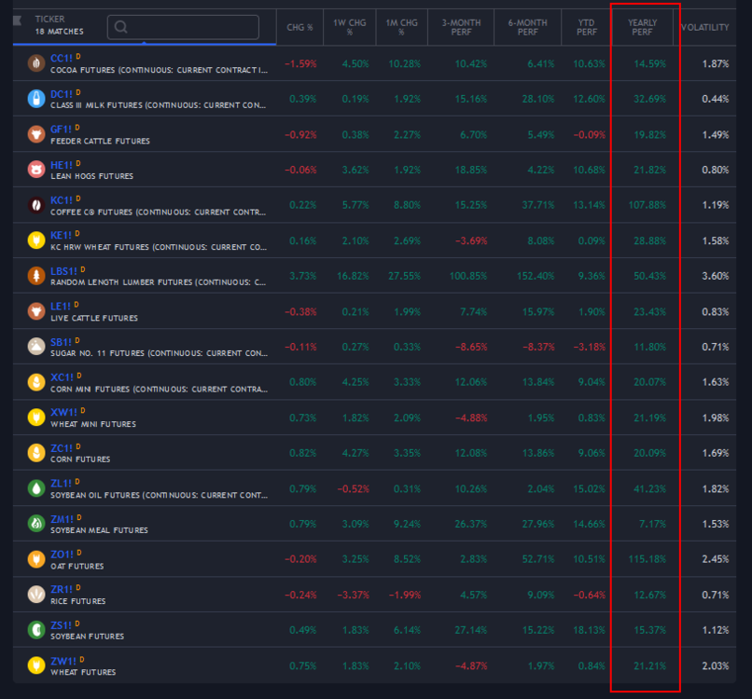Image resolution: width=752 pixels, height=699 pixels.
Task: Click the ticker search input field
Action: 183,27
